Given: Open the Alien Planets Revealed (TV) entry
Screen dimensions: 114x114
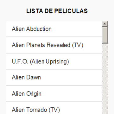Looking at the screenshot, I should (54, 45).
